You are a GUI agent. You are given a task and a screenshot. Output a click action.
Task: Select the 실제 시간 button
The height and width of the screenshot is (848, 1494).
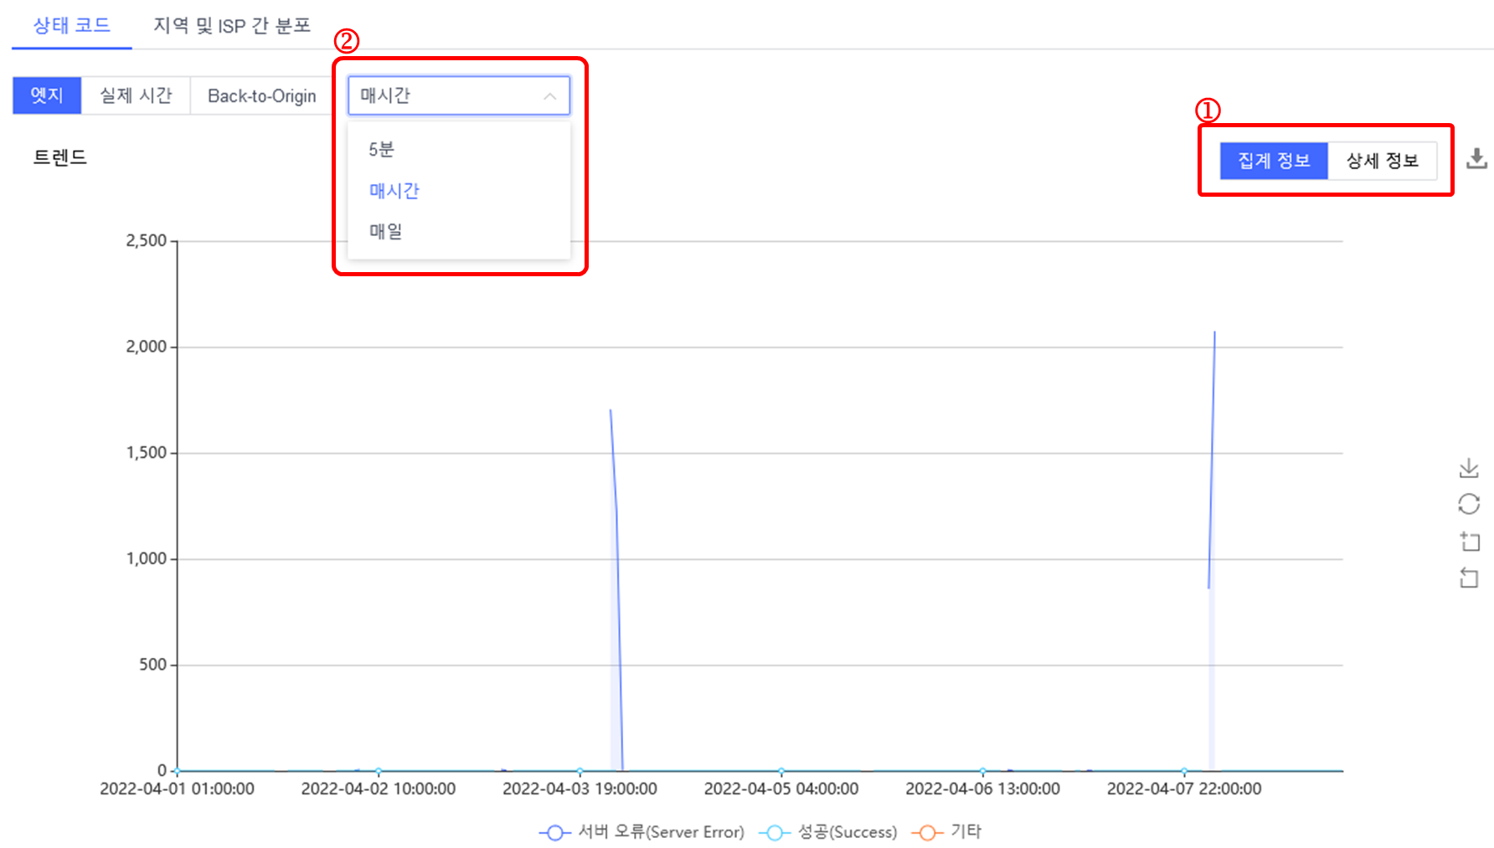[136, 95]
